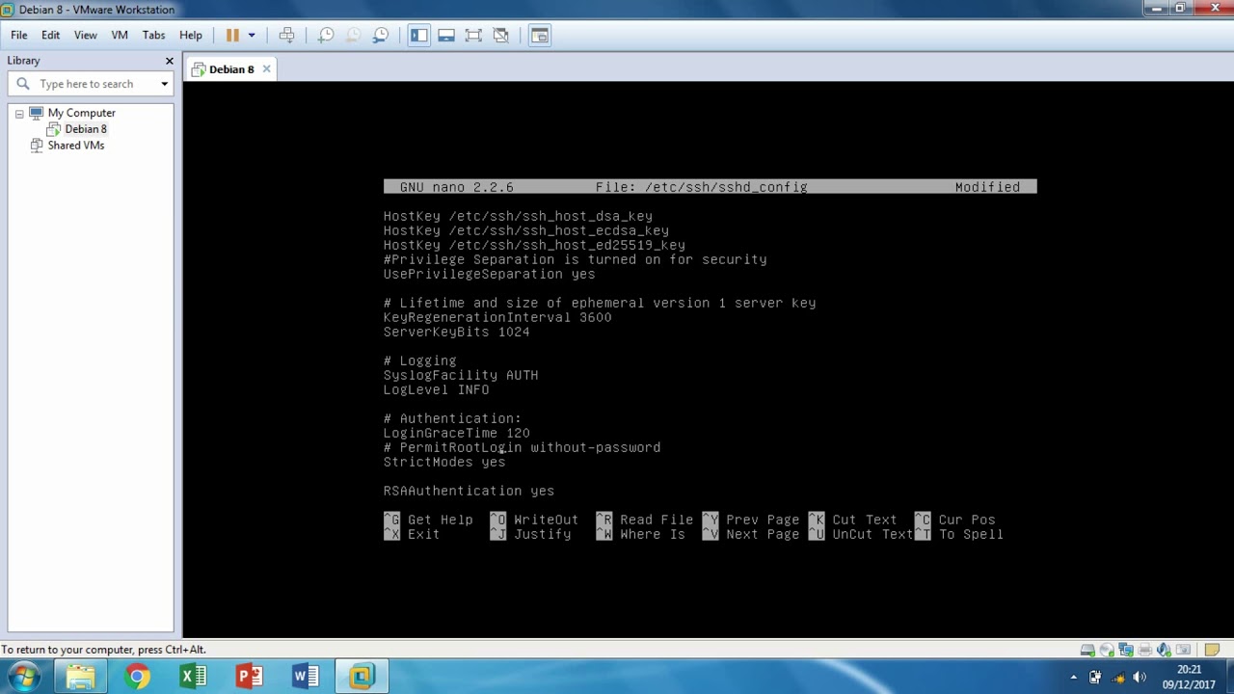Click the 'SyslogFacility AUTH' line
1234x694 pixels.
461,375
